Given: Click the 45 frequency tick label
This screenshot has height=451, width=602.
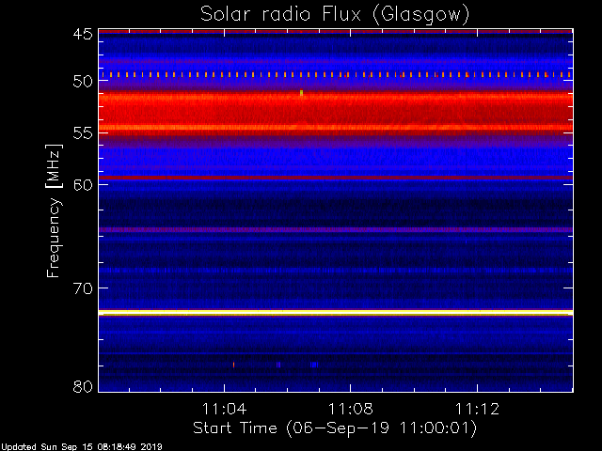Looking at the screenshot, I should tap(83, 34).
